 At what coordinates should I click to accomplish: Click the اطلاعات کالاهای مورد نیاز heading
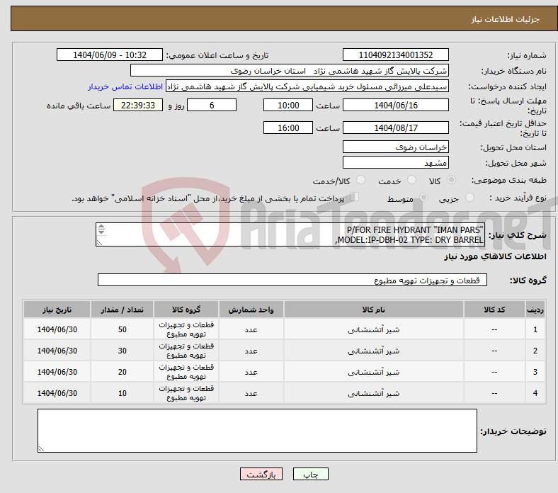495,256
